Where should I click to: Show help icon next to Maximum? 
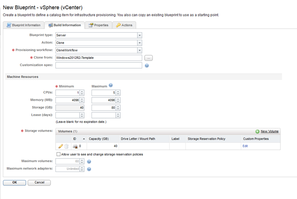click(x=111, y=85)
